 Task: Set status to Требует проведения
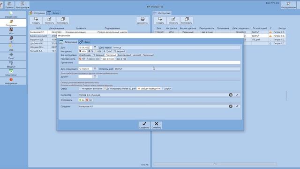point(149,89)
